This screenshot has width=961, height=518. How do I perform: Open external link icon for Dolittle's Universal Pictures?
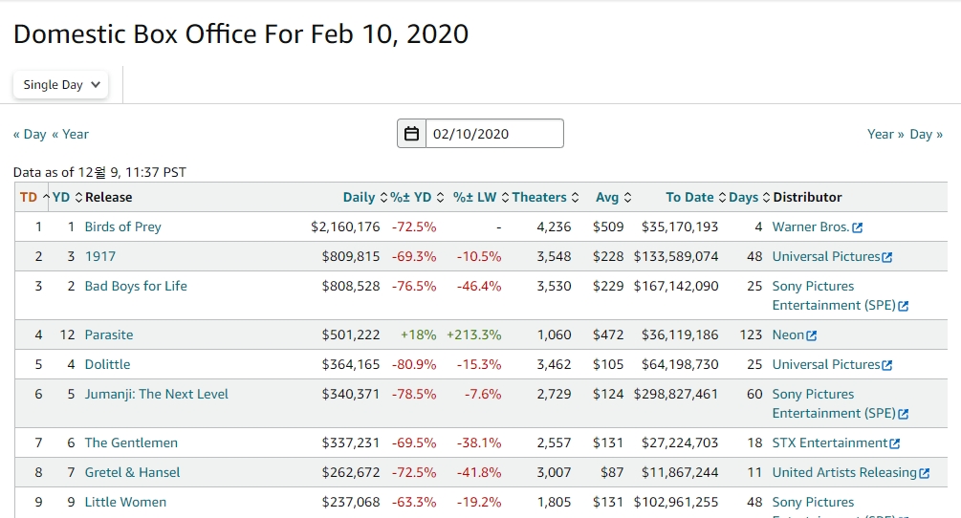886,365
